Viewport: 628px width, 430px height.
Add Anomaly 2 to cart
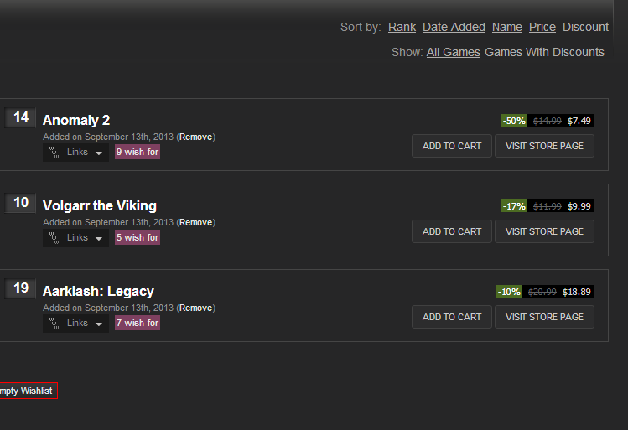pyautogui.click(x=452, y=146)
